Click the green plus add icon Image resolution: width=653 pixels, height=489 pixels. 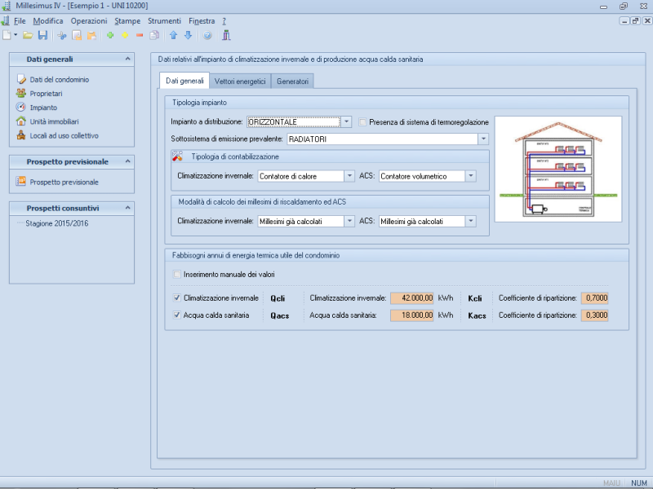(x=110, y=35)
